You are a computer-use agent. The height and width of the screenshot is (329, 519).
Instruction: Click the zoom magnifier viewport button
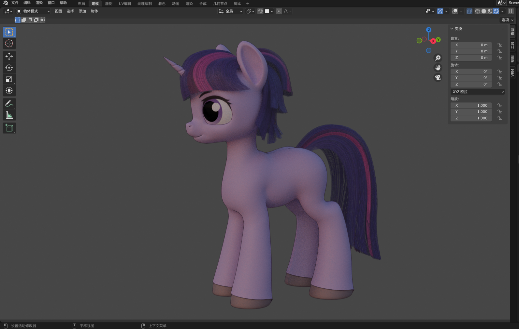point(438,58)
